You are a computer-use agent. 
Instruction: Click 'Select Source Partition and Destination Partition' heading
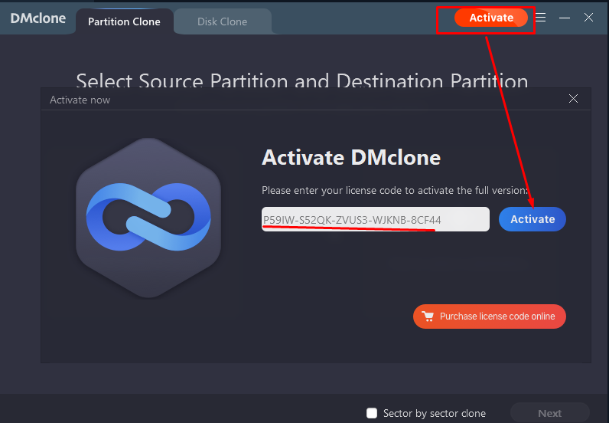(302, 80)
